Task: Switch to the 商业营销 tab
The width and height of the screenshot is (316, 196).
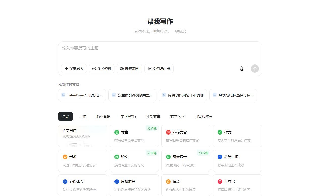Action: (x=103, y=116)
